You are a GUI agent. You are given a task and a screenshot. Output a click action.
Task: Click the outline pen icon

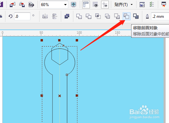coord(147,17)
